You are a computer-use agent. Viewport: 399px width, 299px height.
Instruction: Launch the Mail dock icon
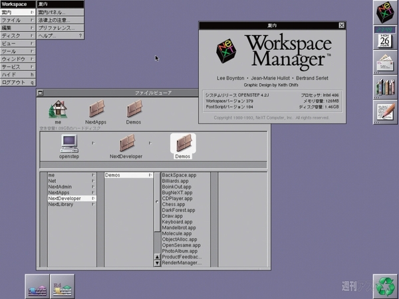tap(386, 62)
